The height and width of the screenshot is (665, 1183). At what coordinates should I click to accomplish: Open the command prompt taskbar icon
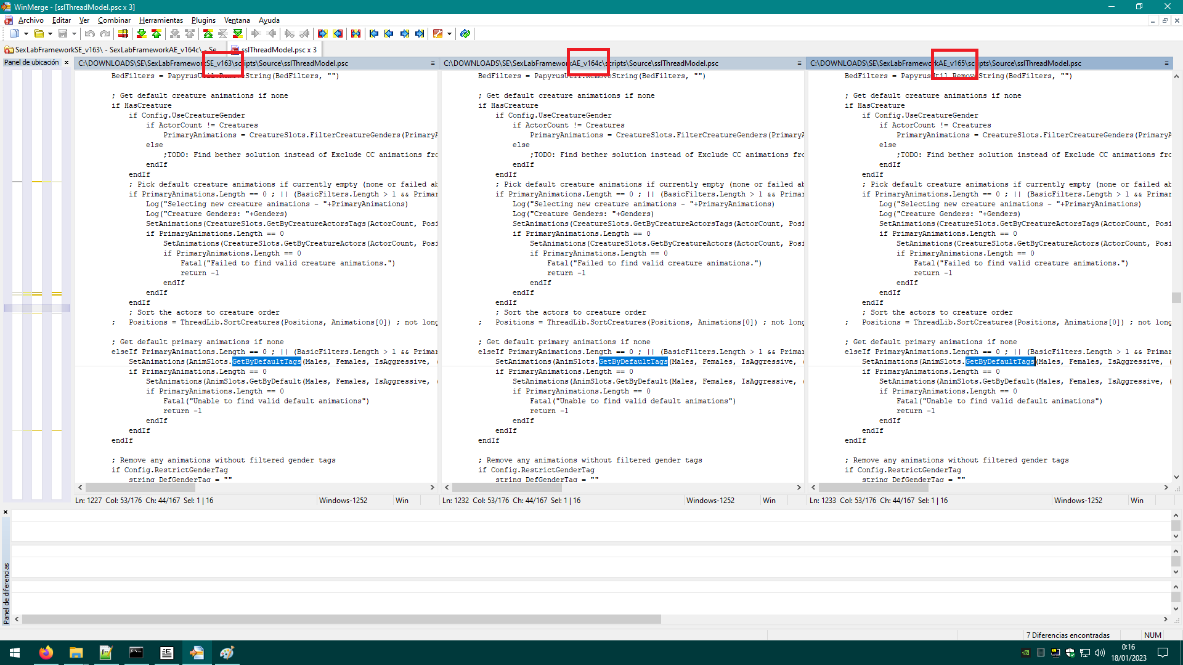click(x=136, y=653)
